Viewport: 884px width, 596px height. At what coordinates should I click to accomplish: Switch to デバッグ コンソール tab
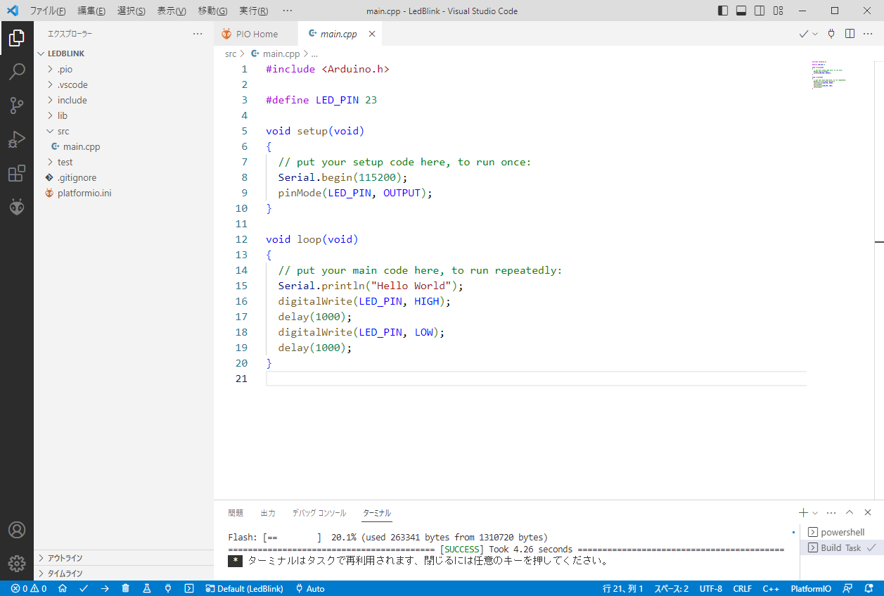pos(319,513)
